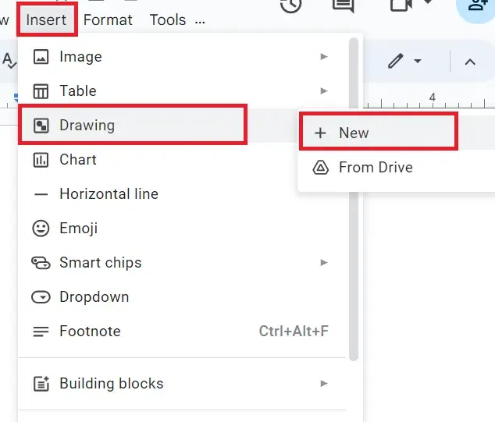The height and width of the screenshot is (422, 495).
Task: Open the editing mode dropdown arrow
Action: [418, 61]
